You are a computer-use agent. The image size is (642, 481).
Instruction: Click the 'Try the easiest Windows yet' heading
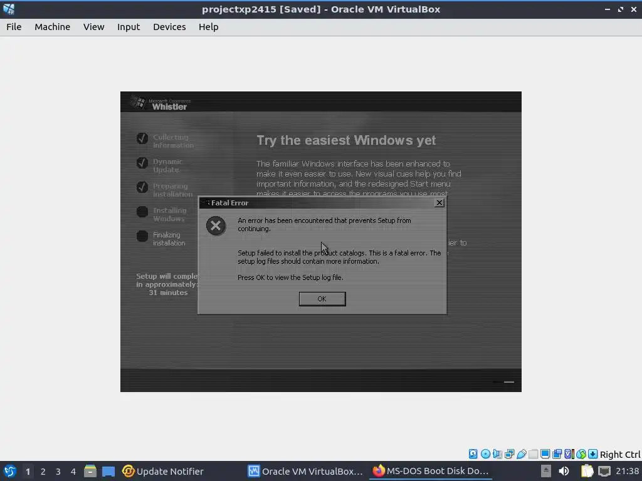(346, 140)
